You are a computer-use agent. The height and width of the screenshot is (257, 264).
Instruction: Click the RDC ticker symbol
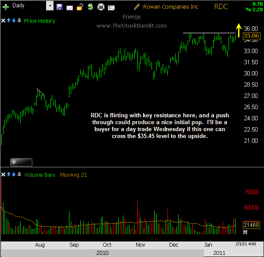(221, 6)
